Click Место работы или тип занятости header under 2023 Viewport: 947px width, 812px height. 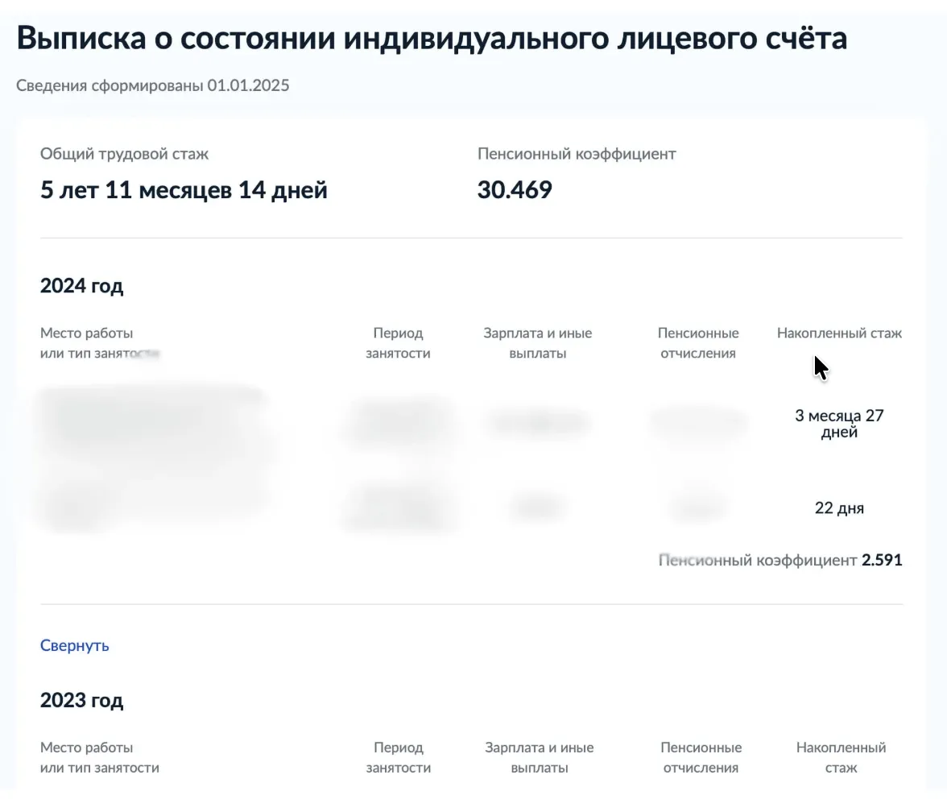(x=100, y=757)
